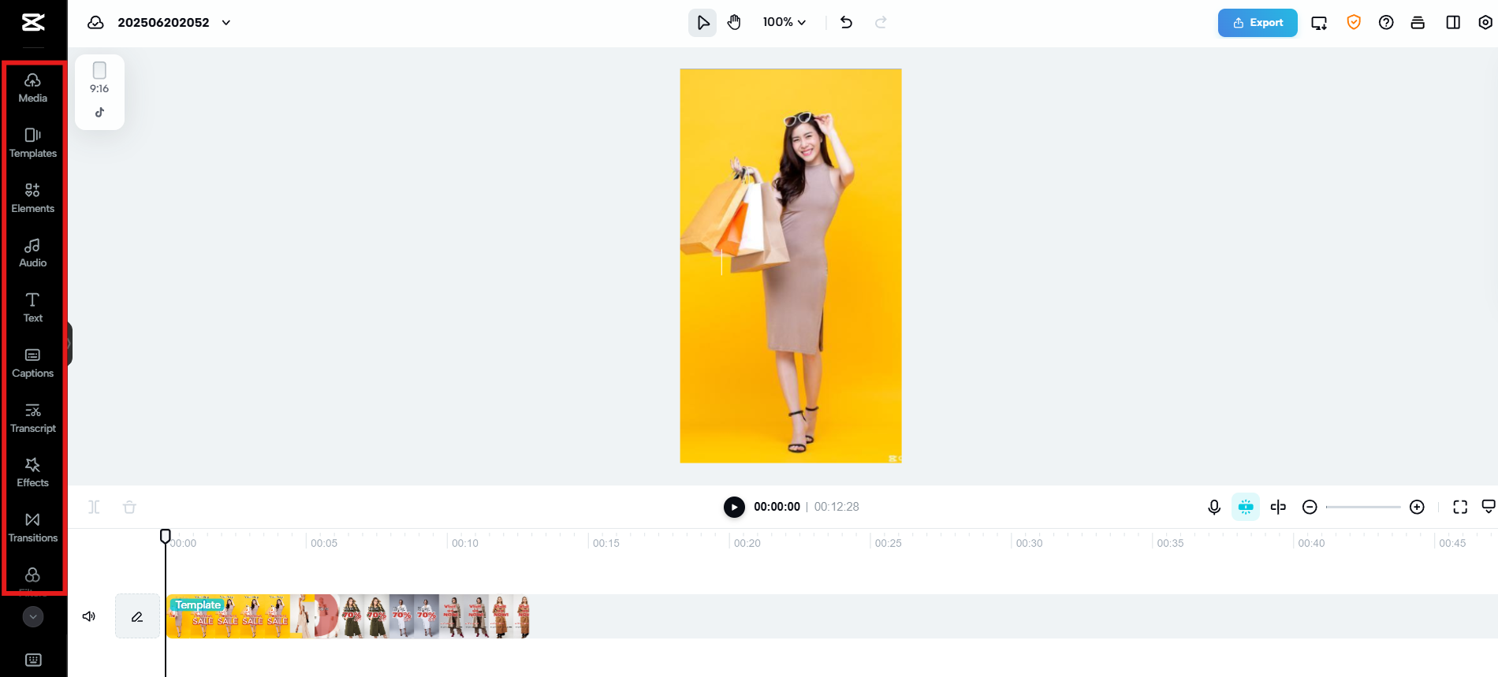Image resolution: width=1498 pixels, height=677 pixels.
Task: Choose the pointer select tool
Action: pos(702,22)
